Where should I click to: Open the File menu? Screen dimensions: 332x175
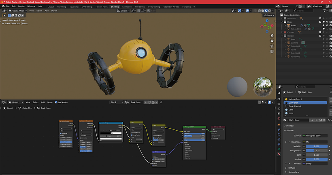point(8,6)
